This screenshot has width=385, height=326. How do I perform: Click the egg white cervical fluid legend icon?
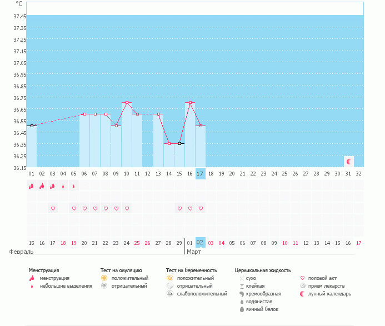[x=242, y=309]
